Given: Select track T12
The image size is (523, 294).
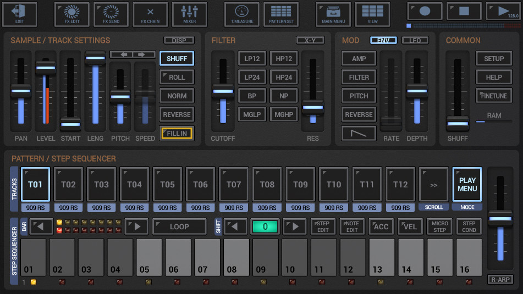Looking at the screenshot, I should pyautogui.click(x=400, y=184).
